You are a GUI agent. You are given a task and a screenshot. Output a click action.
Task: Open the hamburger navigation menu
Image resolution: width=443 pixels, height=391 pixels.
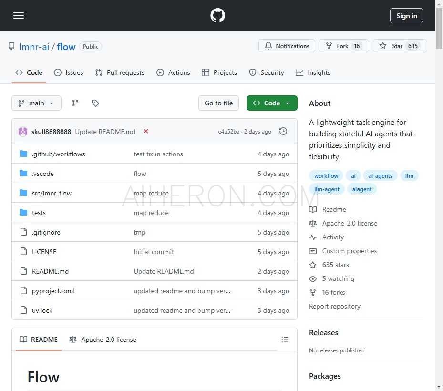tap(19, 16)
